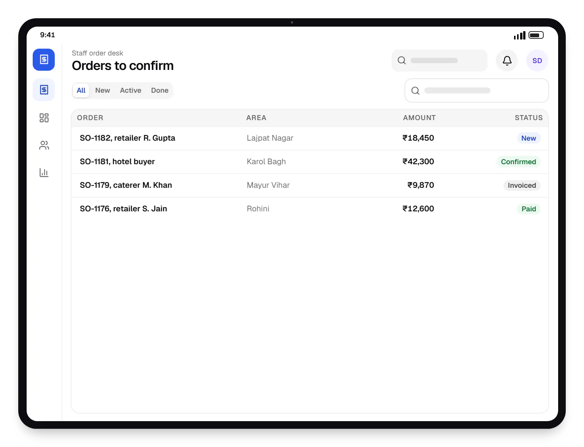This screenshot has height=447, width=584.
Task: Click the ₹12,600 amount
Action: pos(418,209)
